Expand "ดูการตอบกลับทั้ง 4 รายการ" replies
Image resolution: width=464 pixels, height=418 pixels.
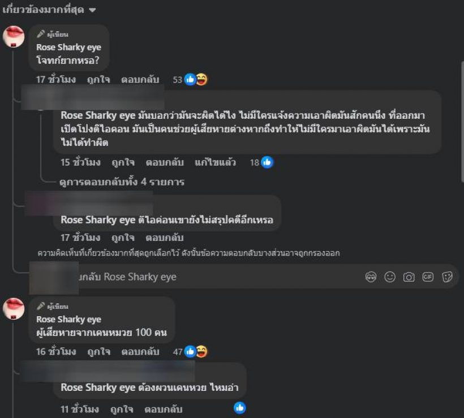122,182
